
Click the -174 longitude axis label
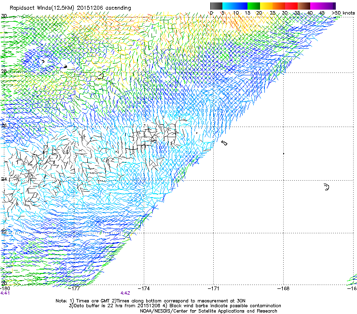pos(144,288)
